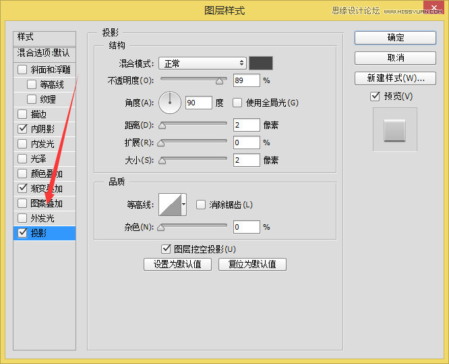Open the 等高线 contour picker arrow
This screenshot has width=449, height=364.
[184, 205]
